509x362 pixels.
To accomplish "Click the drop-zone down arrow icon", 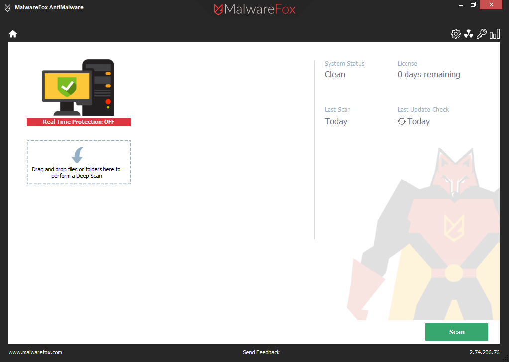I will click(x=78, y=155).
